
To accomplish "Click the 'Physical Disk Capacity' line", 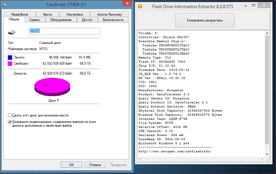I will [x=180, y=110].
